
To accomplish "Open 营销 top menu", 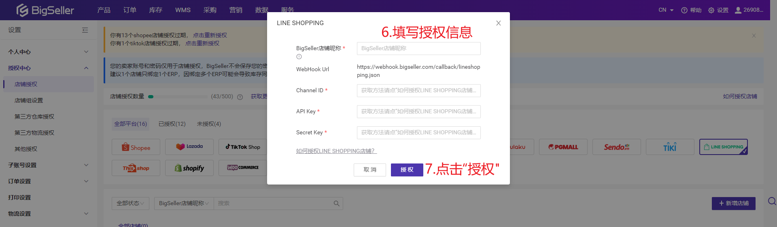I will point(236,10).
